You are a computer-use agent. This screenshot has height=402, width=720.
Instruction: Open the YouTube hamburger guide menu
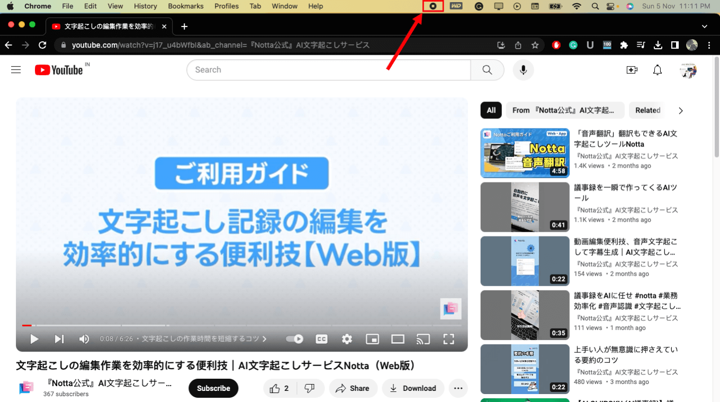[x=16, y=70]
